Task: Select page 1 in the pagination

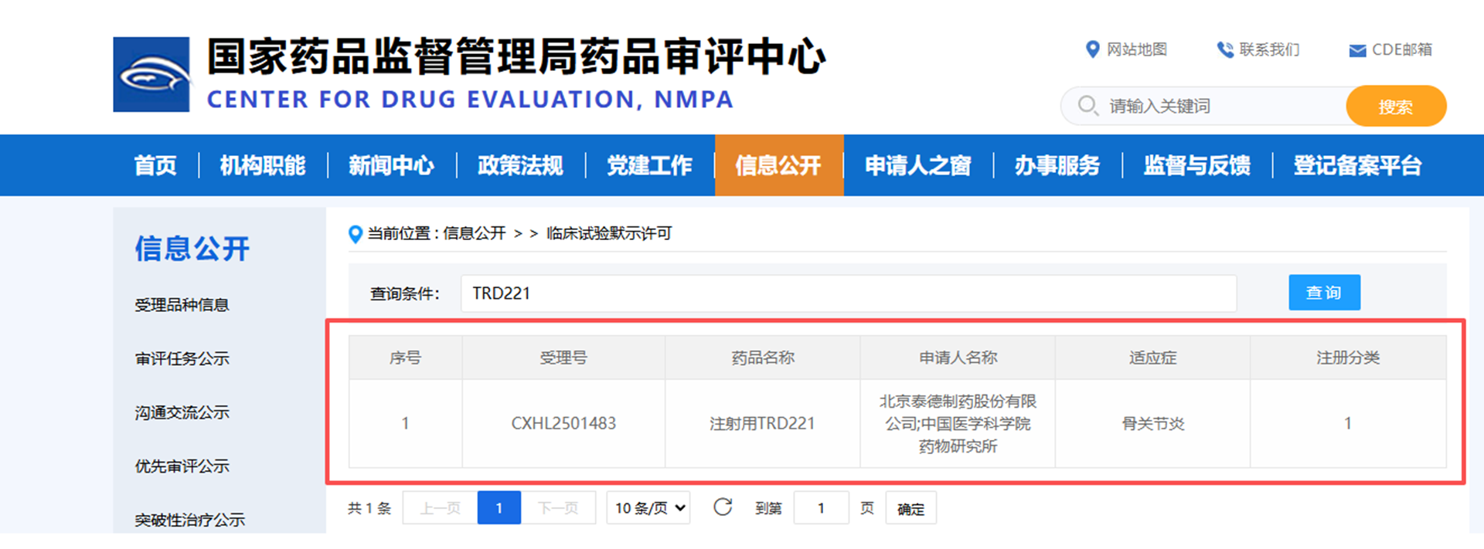Action: (499, 508)
